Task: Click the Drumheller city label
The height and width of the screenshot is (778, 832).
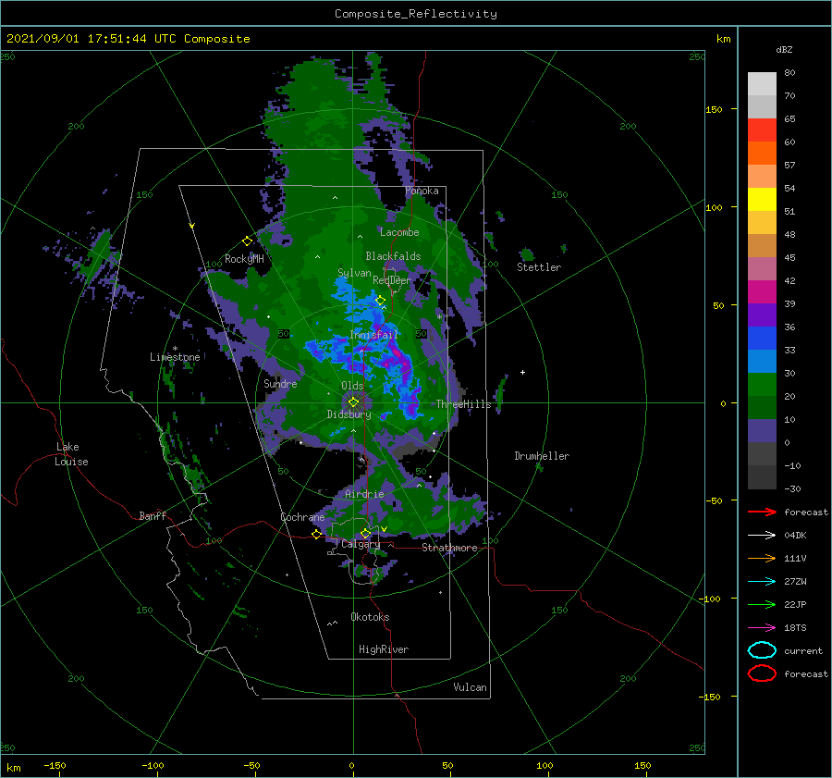Action: 542,456
